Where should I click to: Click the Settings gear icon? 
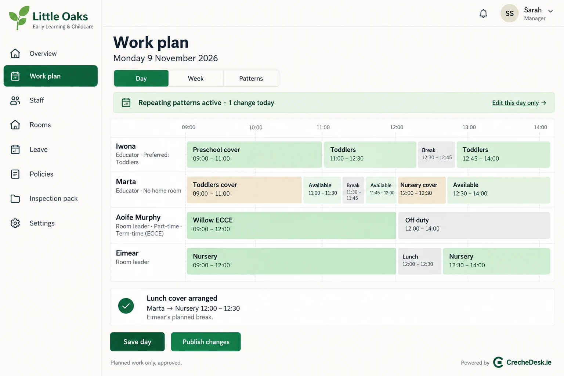(15, 223)
